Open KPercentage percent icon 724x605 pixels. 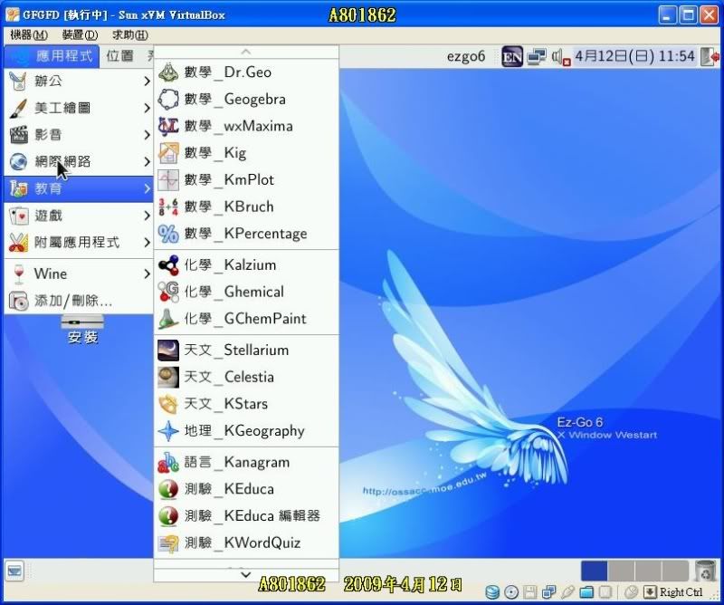click(168, 234)
